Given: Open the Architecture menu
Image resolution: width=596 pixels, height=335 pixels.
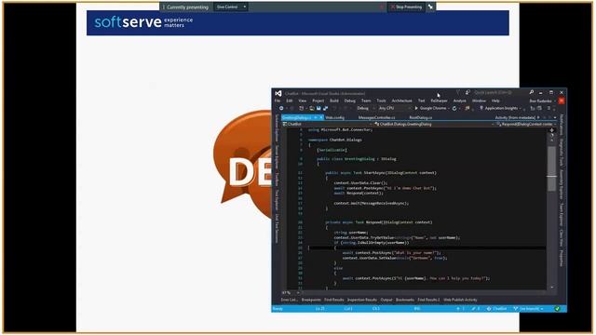Looking at the screenshot, I should click(x=401, y=100).
